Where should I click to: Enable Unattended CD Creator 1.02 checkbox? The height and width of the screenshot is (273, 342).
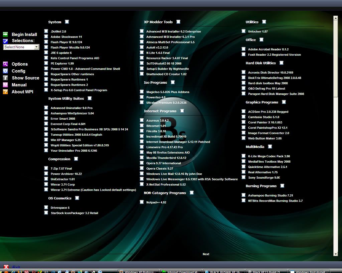(142, 74)
